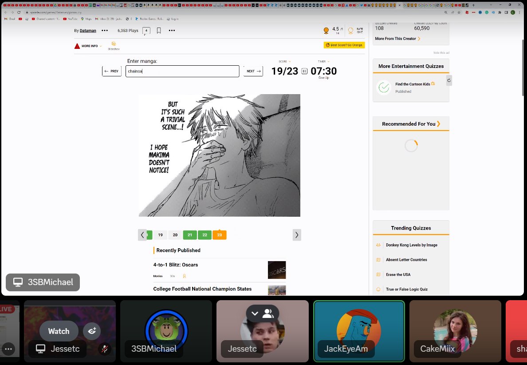Viewport: 527px width, 365px height.
Task: Open the TIMER dropdown
Action: click(324, 62)
